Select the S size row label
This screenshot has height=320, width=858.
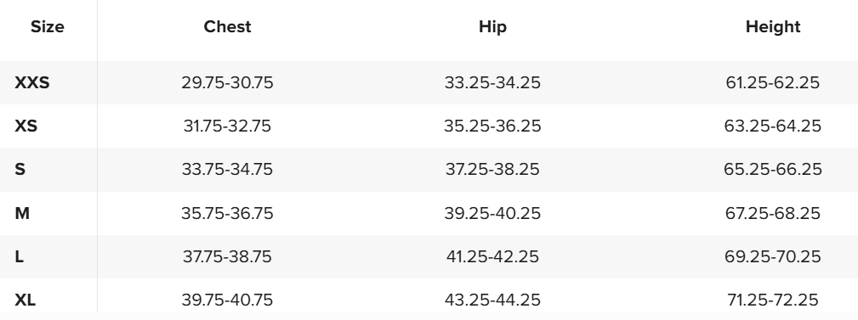point(20,169)
